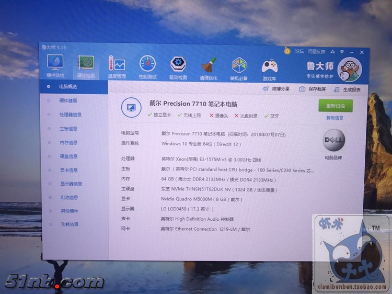Screen dimensions: 392x294
Task: Open 驱动检测 driver detection
Action: [178, 68]
